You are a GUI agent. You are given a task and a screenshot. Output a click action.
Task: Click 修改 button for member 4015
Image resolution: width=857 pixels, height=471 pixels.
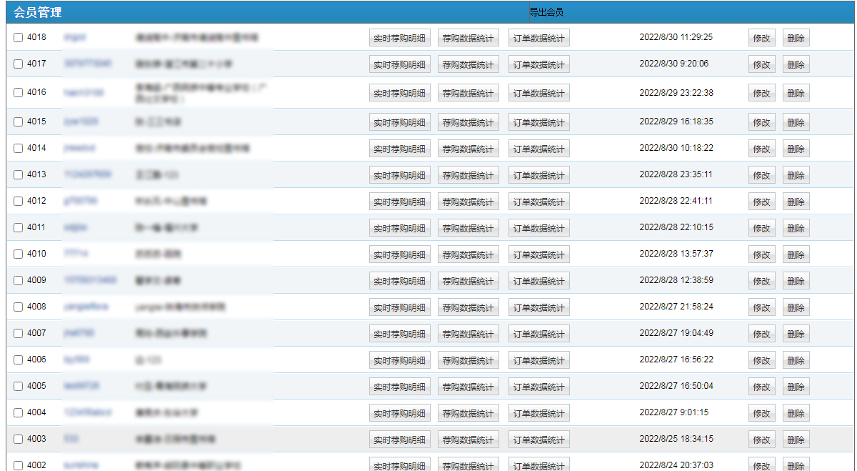coord(761,122)
